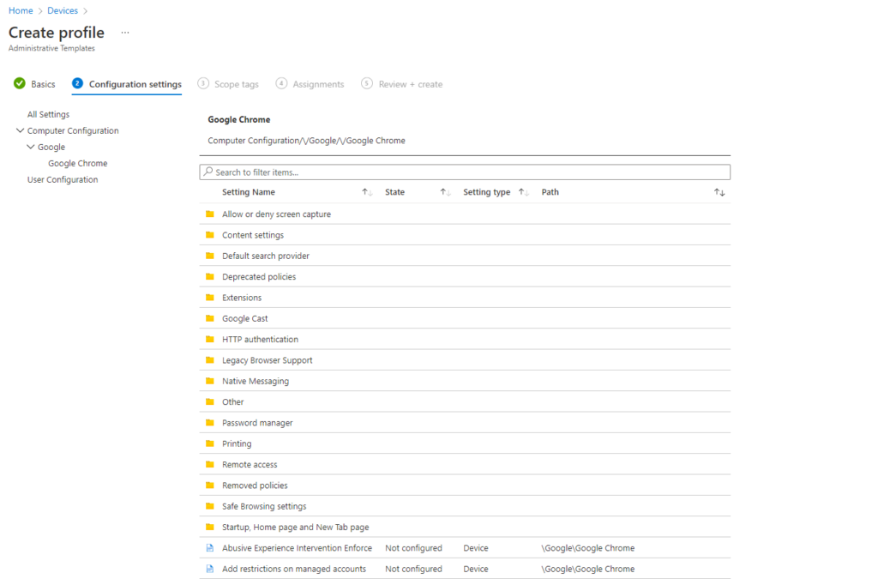Screen dimensions: 878x579
Task: Open the Password manager folder
Action: tap(257, 422)
